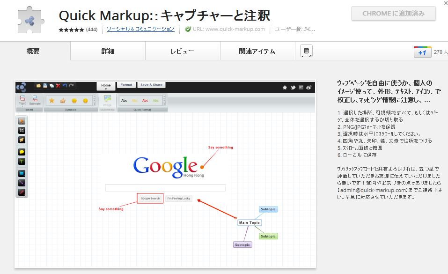Click the Google Hong Kong logo in preview

(169, 167)
